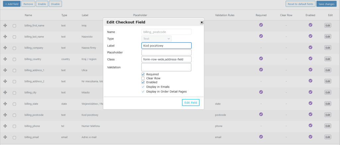340x145 pixels.
Task: Close the Edit Checkout Field dialog
Action: [202, 22]
